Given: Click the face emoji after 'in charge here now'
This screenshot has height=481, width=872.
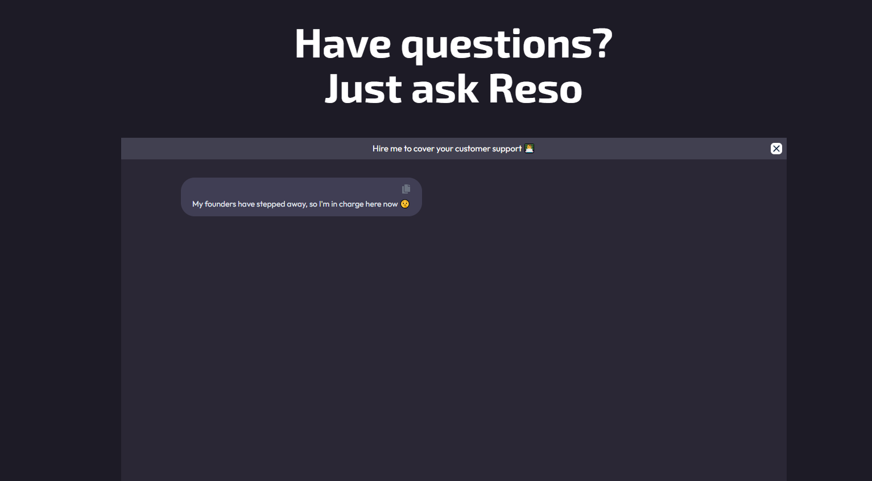Looking at the screenshot, I should [x=404, y=204].
